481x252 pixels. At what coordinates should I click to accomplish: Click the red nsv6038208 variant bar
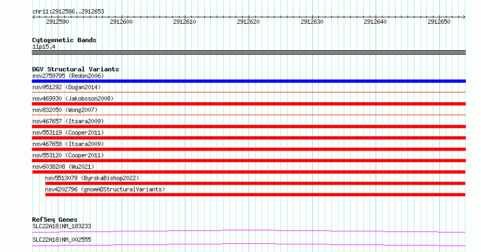click(x=249, y=172)
